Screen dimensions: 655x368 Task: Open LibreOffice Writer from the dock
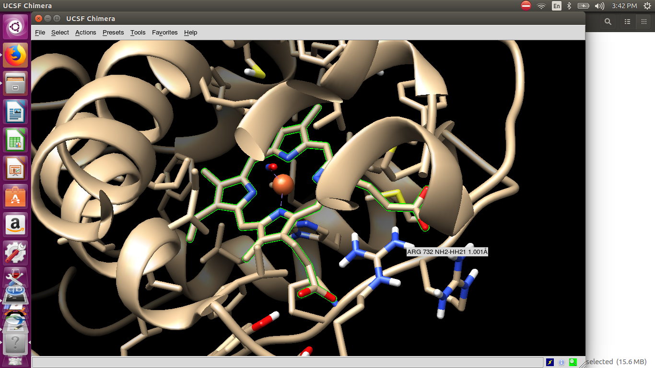click(16, 112)
